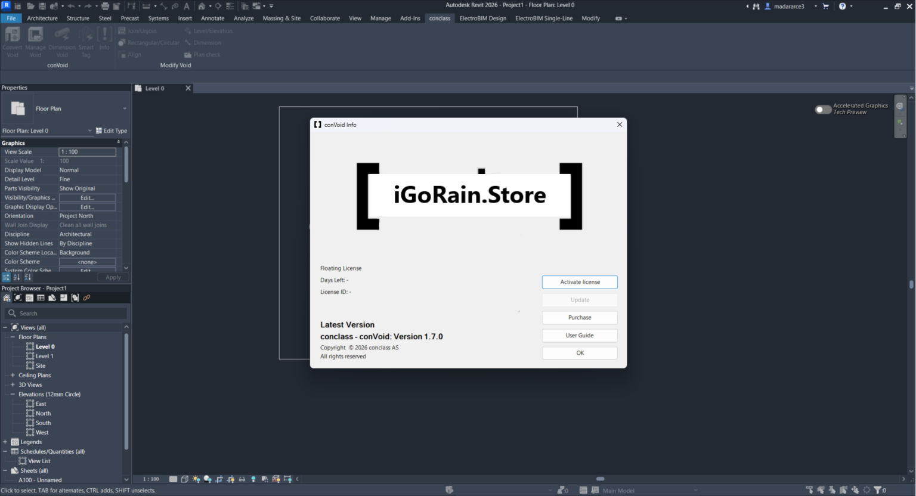This screenshot has width=916, height=496.
Task: Expand the Ceiling Plans tree node
Action: pos(13,375)
